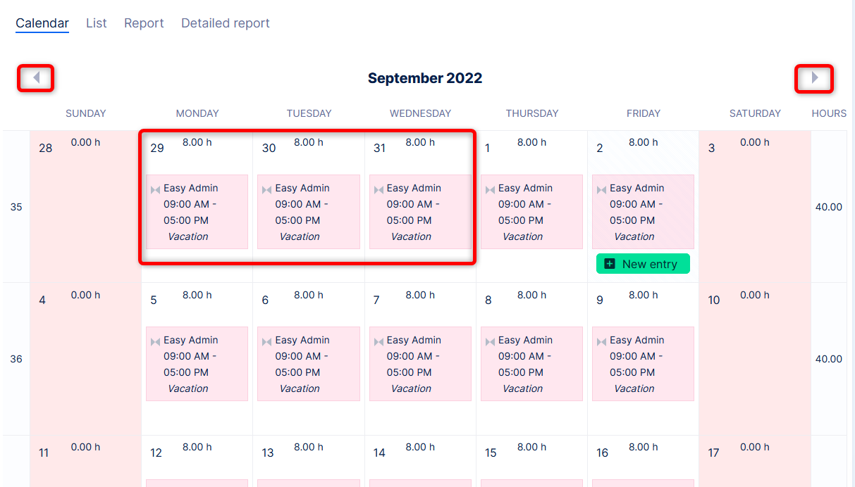855x487 pixels.
Task: Click the September 2022 month title
Action: pyautogui.click(x=425, y=78)
